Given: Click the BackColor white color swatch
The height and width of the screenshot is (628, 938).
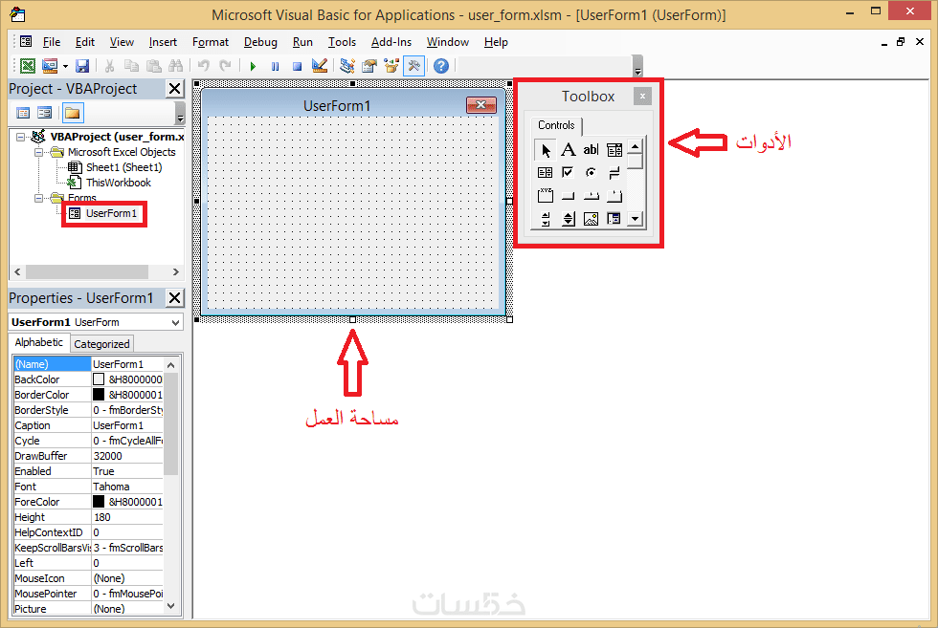Looking at the screenshot, I should [x=99, y=379].
